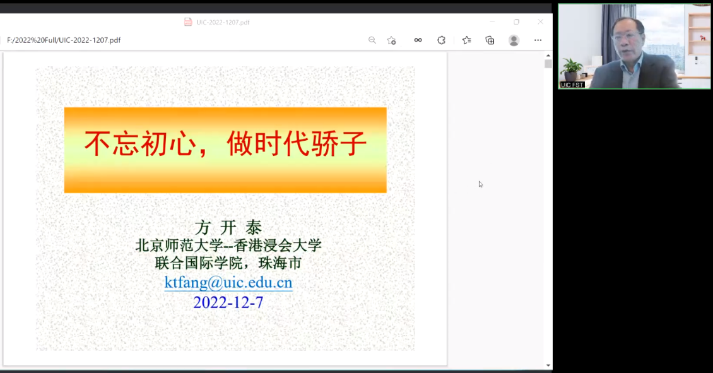Open the Collections icon
Screen dimensions: 713x373
[490, 40]
